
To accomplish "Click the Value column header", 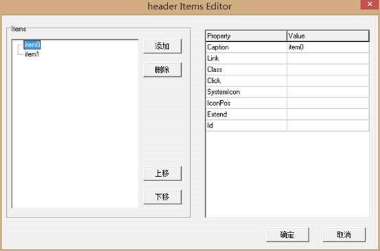I will tap(328, 36).
